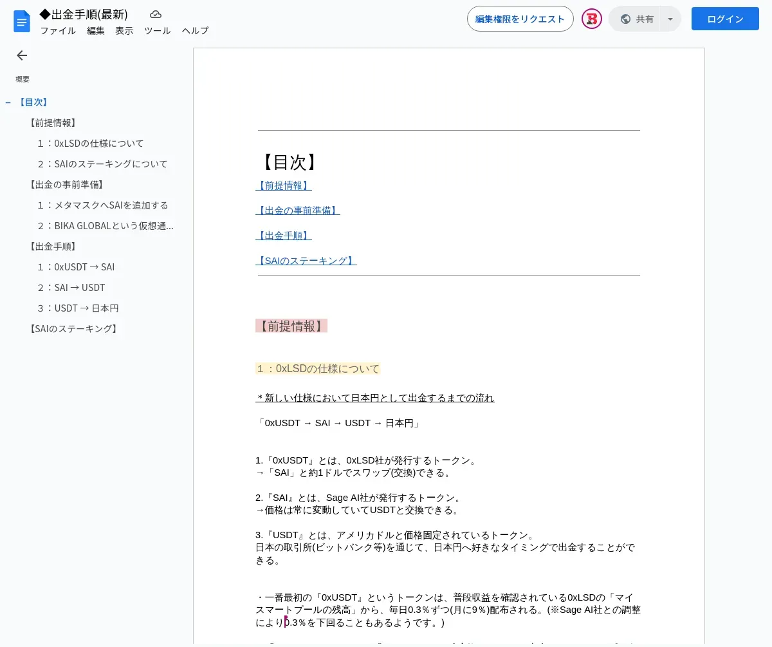Click the line 1.『0xUSDT』とは、0xLSD社が発行するトークン。
772x647 pixels.
[366, 460]
